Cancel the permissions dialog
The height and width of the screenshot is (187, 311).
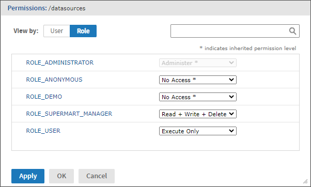coord(97,176)
